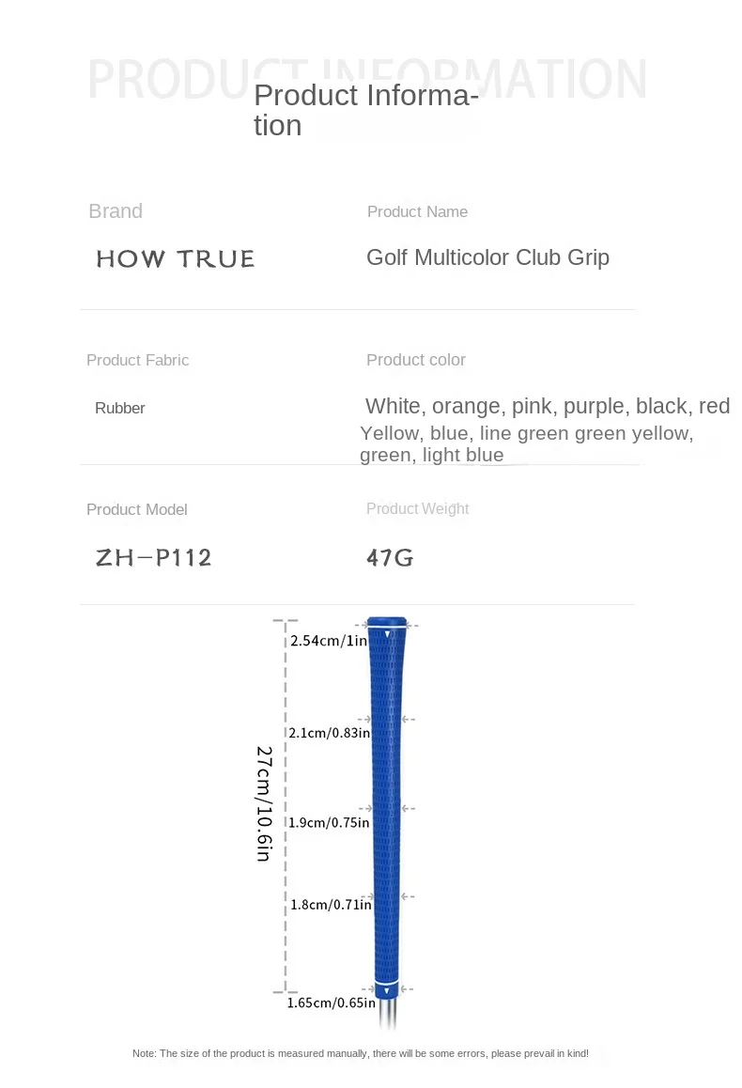Select the Rubber fabric value

point(120,408)
